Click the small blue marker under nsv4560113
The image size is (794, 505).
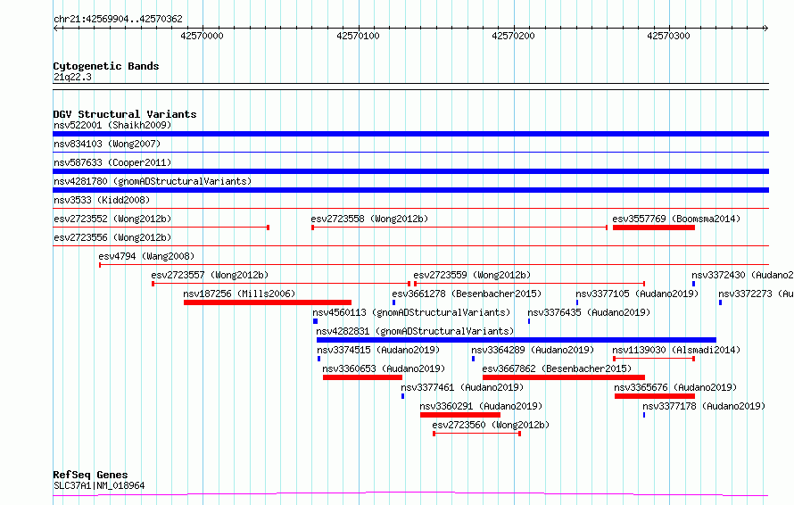coord(315,321)
